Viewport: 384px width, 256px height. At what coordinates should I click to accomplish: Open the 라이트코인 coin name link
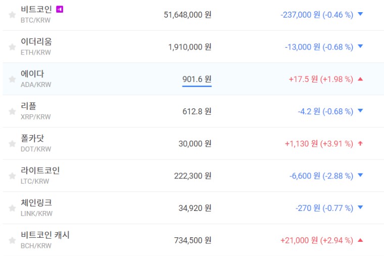40,170
